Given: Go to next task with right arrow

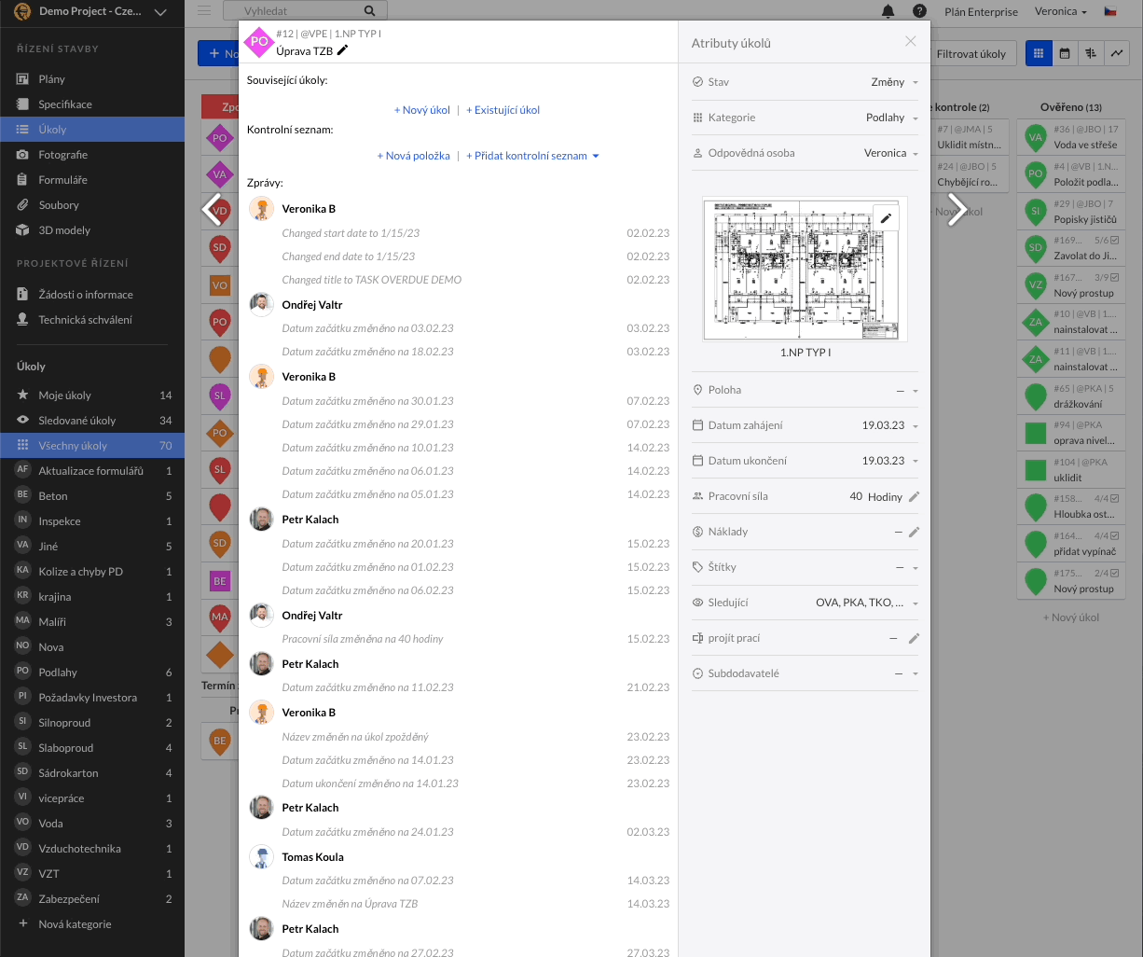Looking at the screenshot, I should [957, 209].
